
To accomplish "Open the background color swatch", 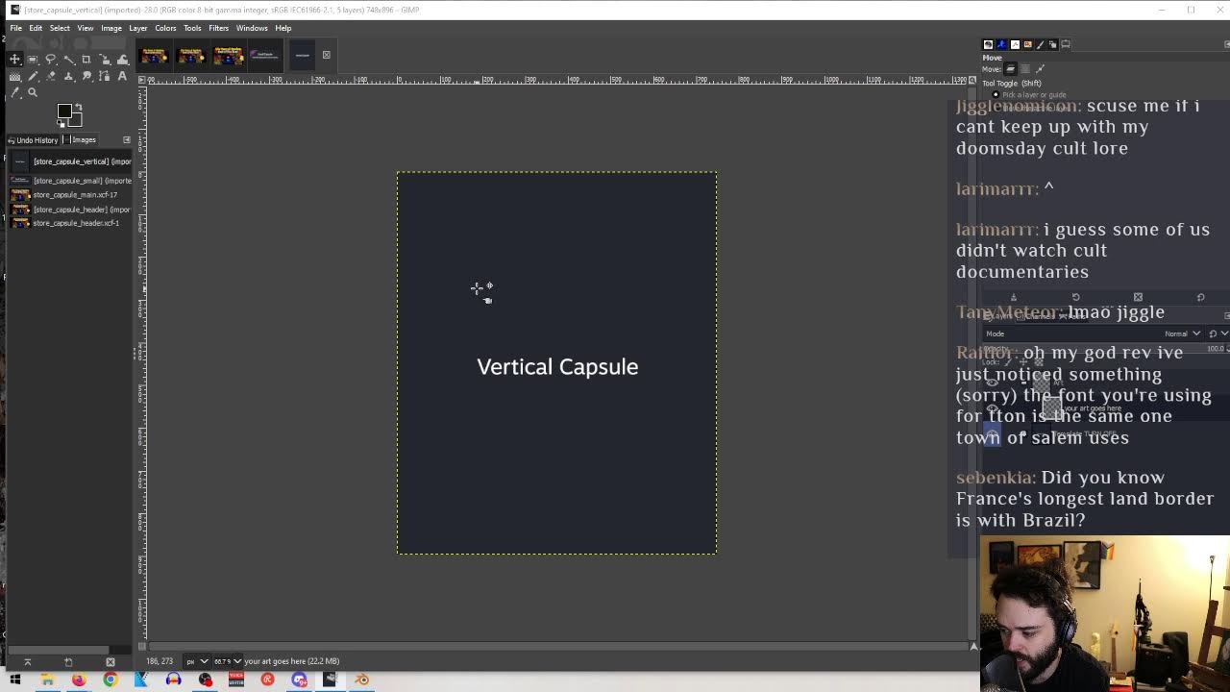I will click(x=76, y=120).
